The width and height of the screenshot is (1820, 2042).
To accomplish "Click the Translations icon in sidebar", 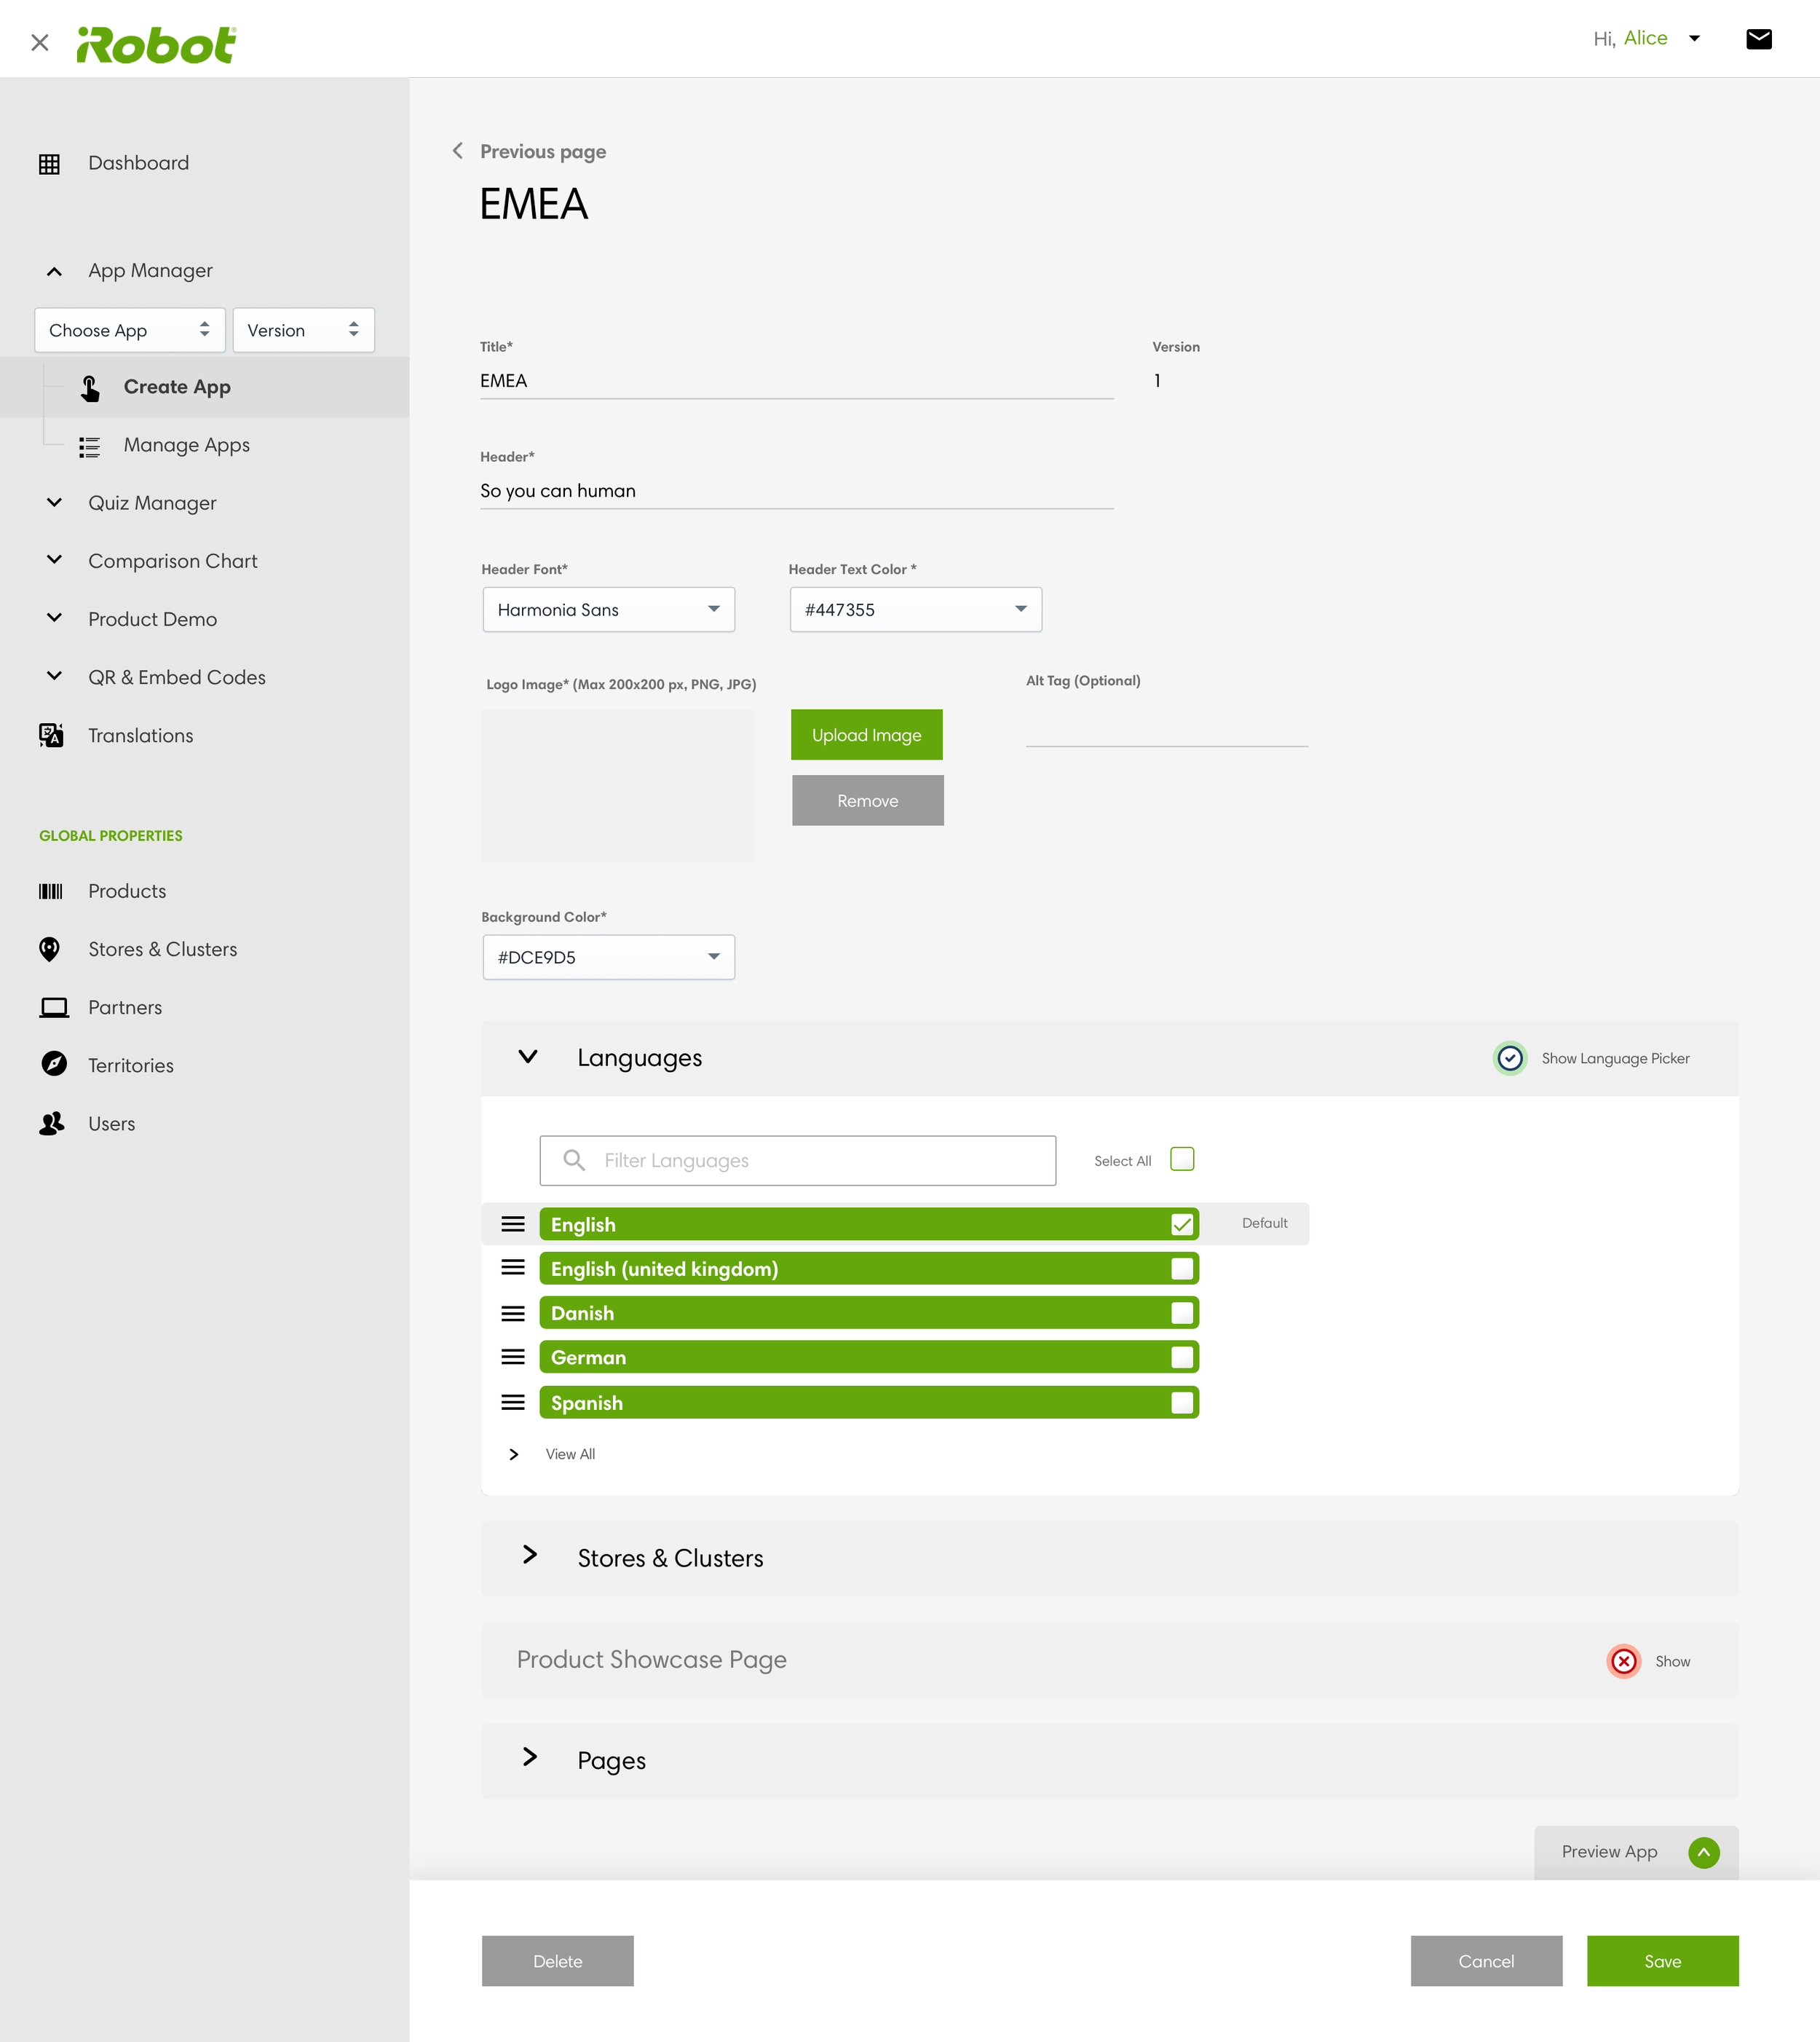I will [x=51, y=736].
